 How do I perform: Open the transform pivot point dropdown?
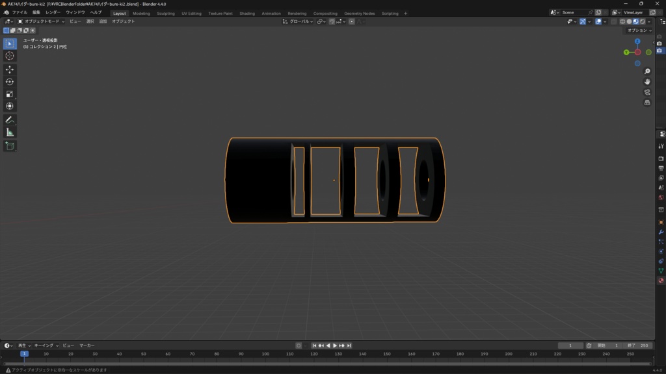[x=321, y=21]
